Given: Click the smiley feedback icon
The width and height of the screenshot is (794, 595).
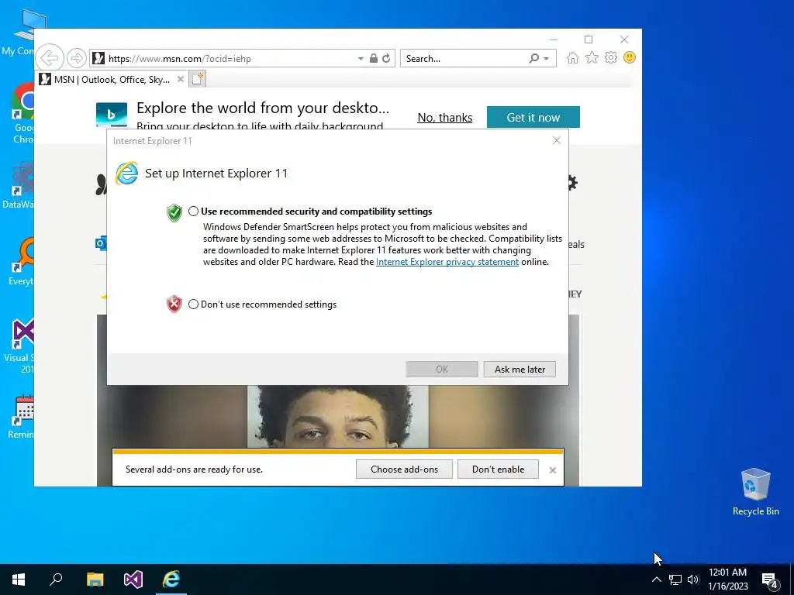Looking at the screenshot, I should click(630, 57).
